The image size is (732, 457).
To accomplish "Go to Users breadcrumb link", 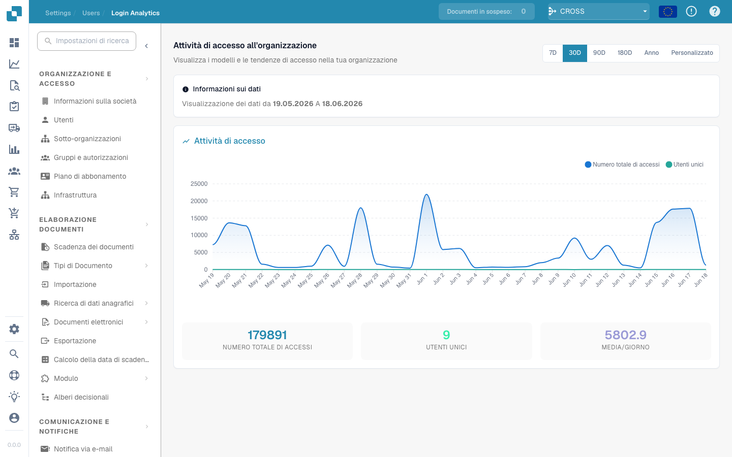I will (x=91, y=13).
